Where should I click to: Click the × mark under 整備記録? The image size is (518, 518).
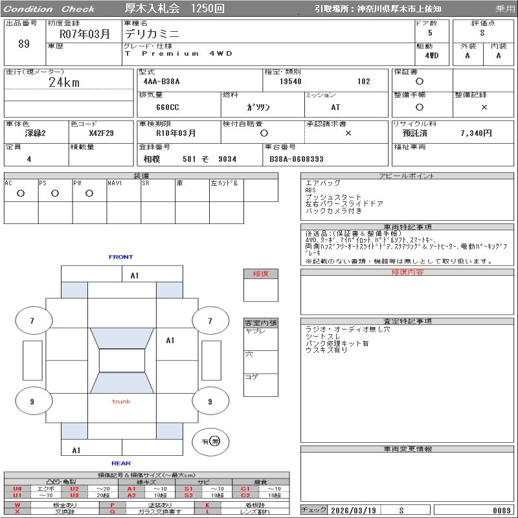(x=484, y=107)
